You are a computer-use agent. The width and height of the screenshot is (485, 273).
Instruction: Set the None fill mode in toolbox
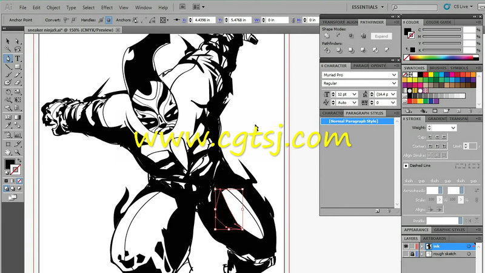coord(19,181)
